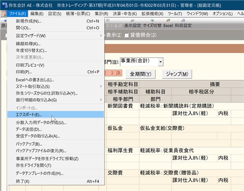Open the ツール(T) menu
Viewport: 244px width, 191px height.
click(175, 14)
